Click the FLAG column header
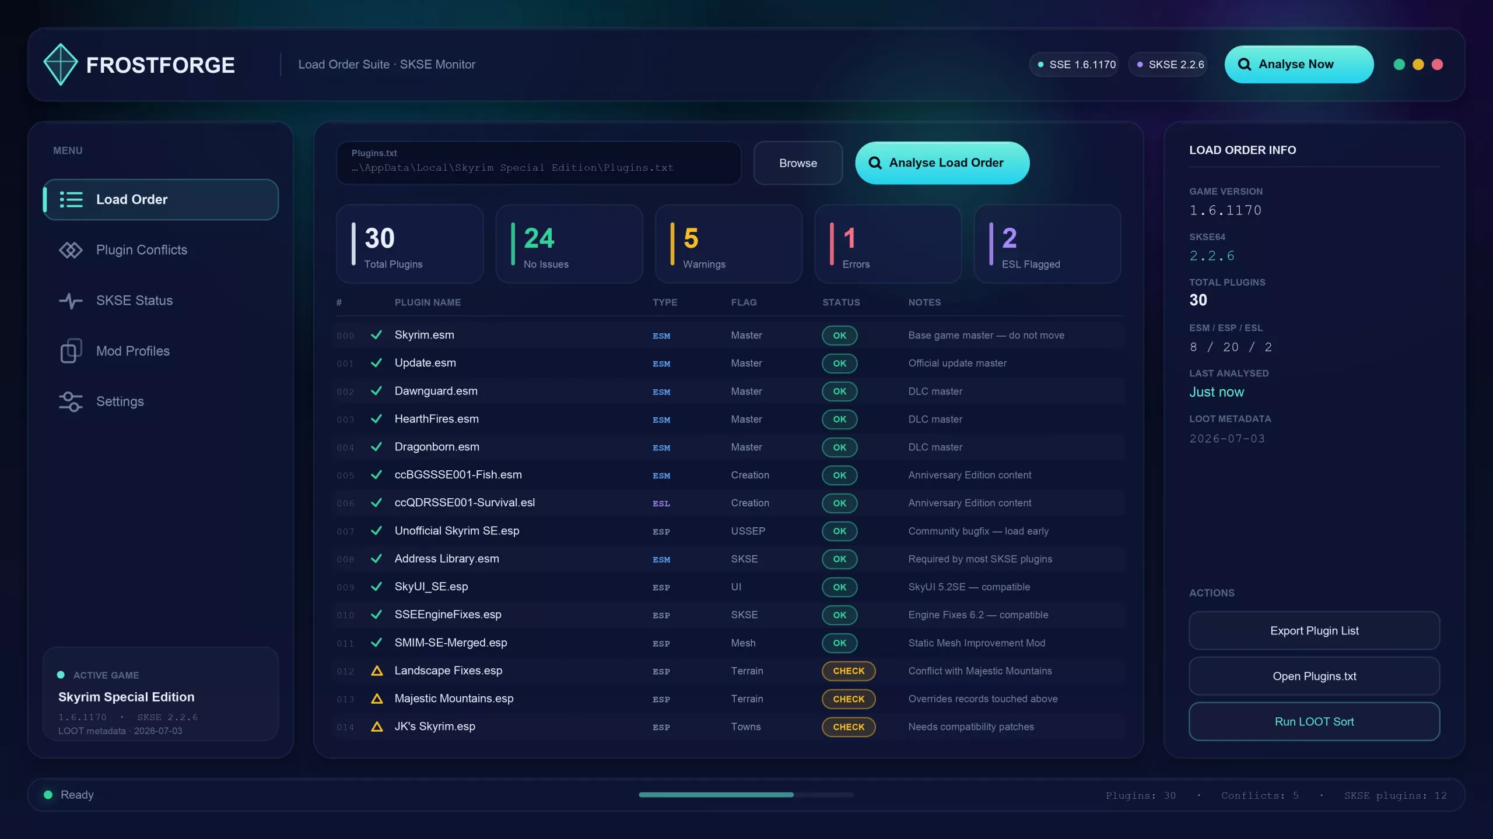This screenshot has height=839, width=1493. (x=744, y=302)
